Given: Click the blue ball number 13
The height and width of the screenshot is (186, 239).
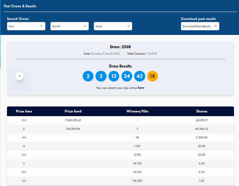Looking at the screenshot, I should (x=114, y=76).
